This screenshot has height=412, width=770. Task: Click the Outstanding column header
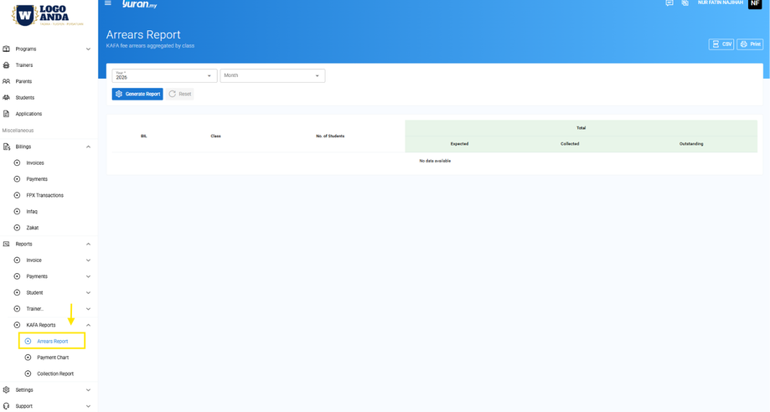[691, 144]
